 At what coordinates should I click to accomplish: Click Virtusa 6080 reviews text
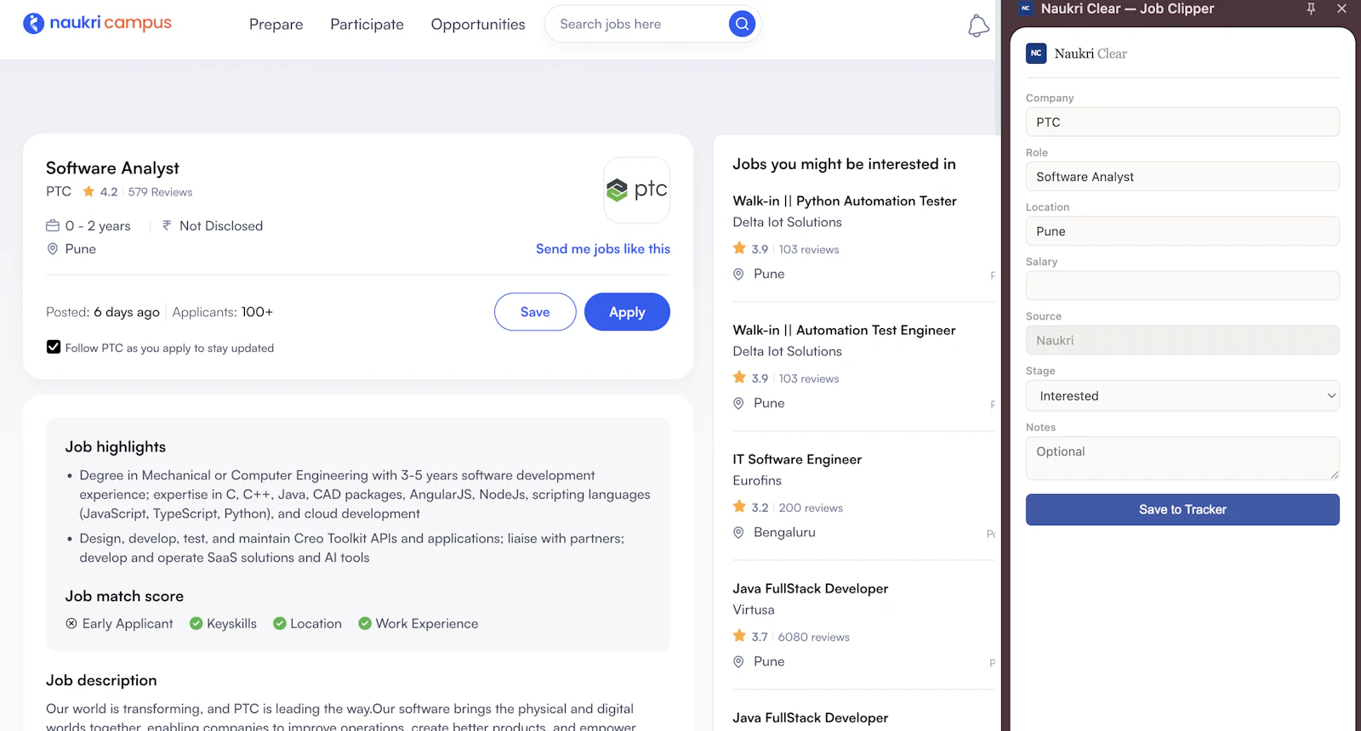[x=813, y=637]
